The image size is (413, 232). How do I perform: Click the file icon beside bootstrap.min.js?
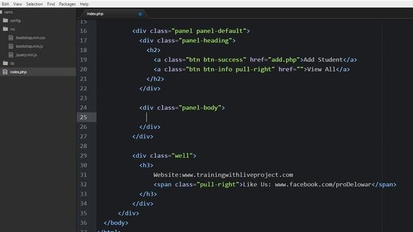click(11, 46)
